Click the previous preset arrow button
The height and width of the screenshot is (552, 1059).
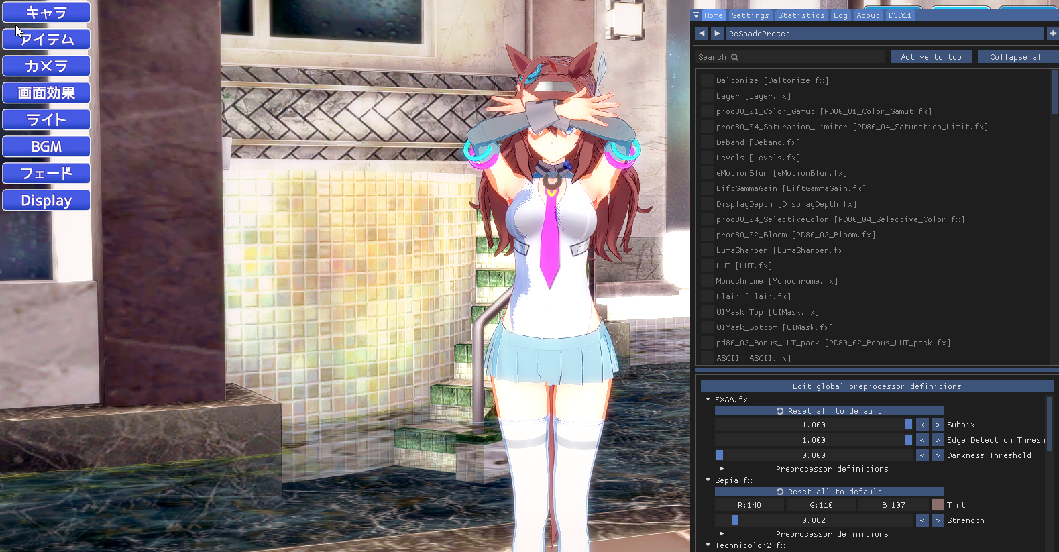coord(702,34)
